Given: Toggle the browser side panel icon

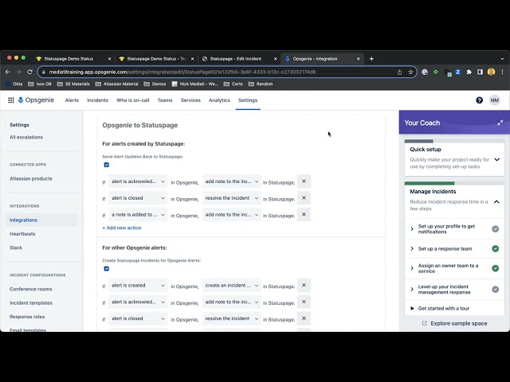Looking at the screenshot, I should click(x=480, y=72).
